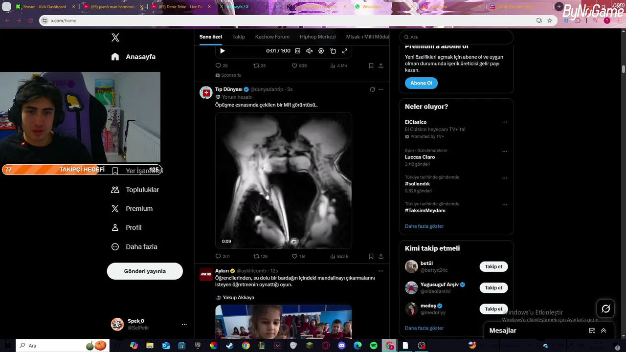Screen dimensions: 626x352
Task: Enter fullscreen on the video player
Action: (345, 51)
